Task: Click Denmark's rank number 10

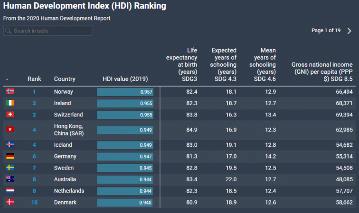Action: [34, 203]
